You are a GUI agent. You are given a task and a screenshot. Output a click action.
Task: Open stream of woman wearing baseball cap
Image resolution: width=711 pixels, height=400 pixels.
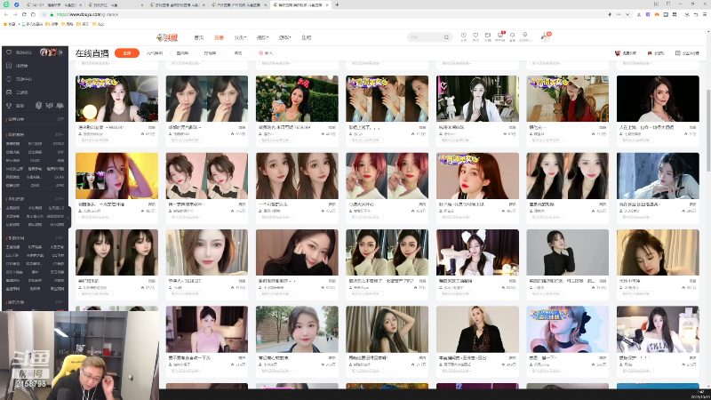(568, 99)
